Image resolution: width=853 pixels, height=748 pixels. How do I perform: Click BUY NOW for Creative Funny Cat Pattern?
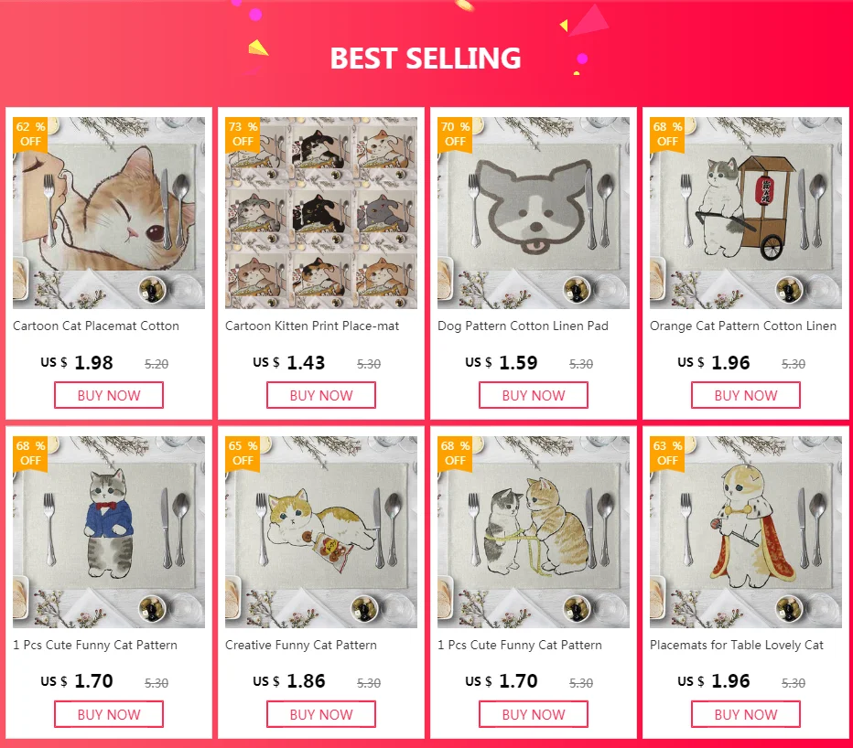click(321, 714)
